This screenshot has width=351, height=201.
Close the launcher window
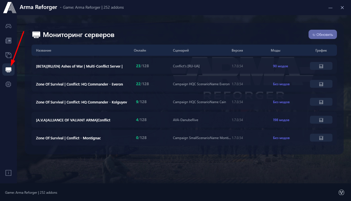click(x=342, y=8)
